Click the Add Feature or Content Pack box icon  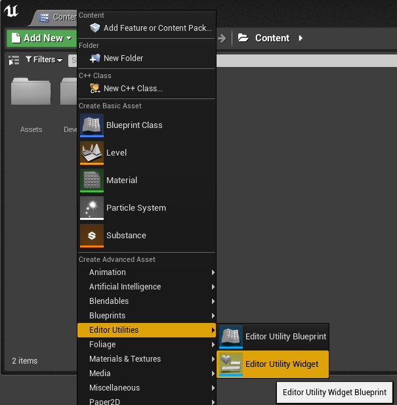click(x=94, y=28)
